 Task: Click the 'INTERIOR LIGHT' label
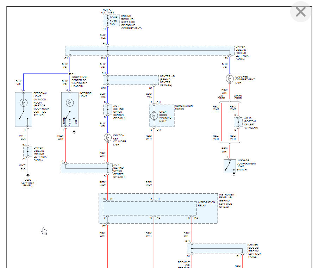pos(86,95)
